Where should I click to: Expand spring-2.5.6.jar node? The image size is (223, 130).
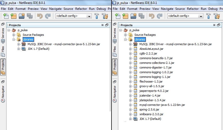pyautogui.click(x=130, y=110)
